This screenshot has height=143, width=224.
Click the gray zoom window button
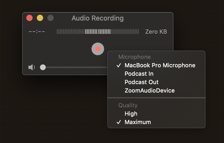(50, 18)
